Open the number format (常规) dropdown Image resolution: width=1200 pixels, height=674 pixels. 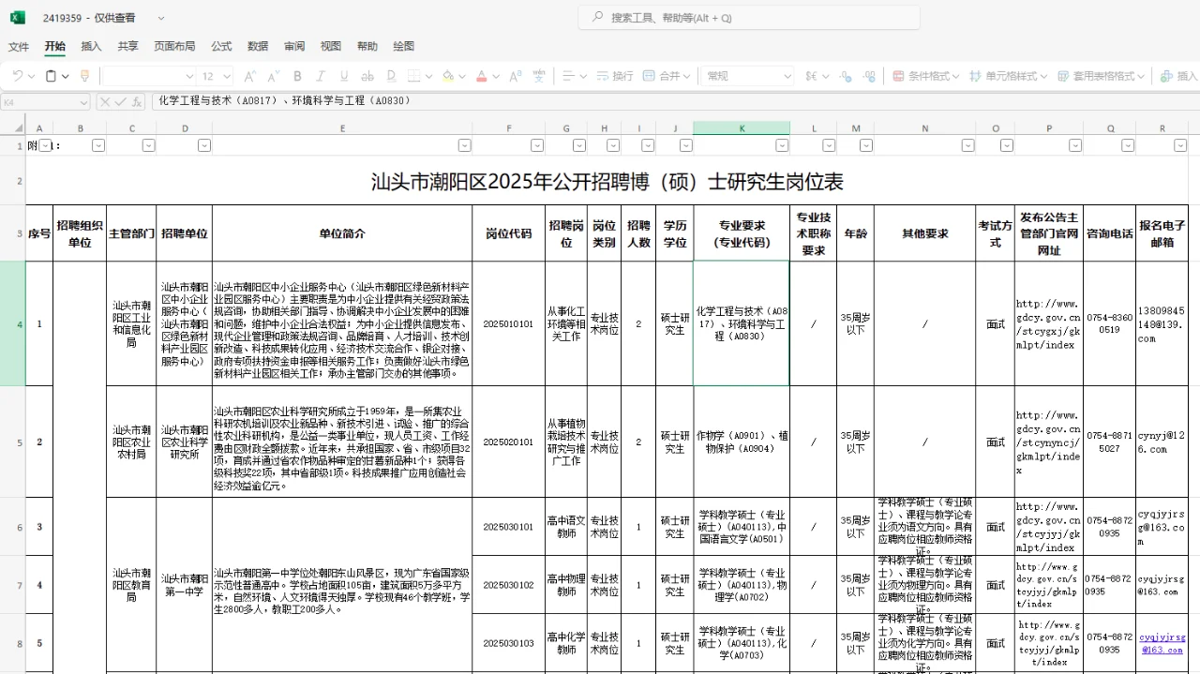pos(787,75)
